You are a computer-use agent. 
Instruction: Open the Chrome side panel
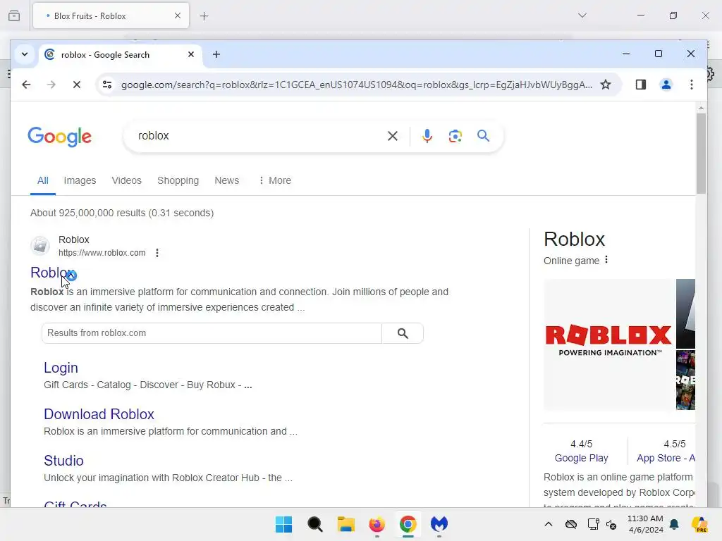(x=640, y=85)
